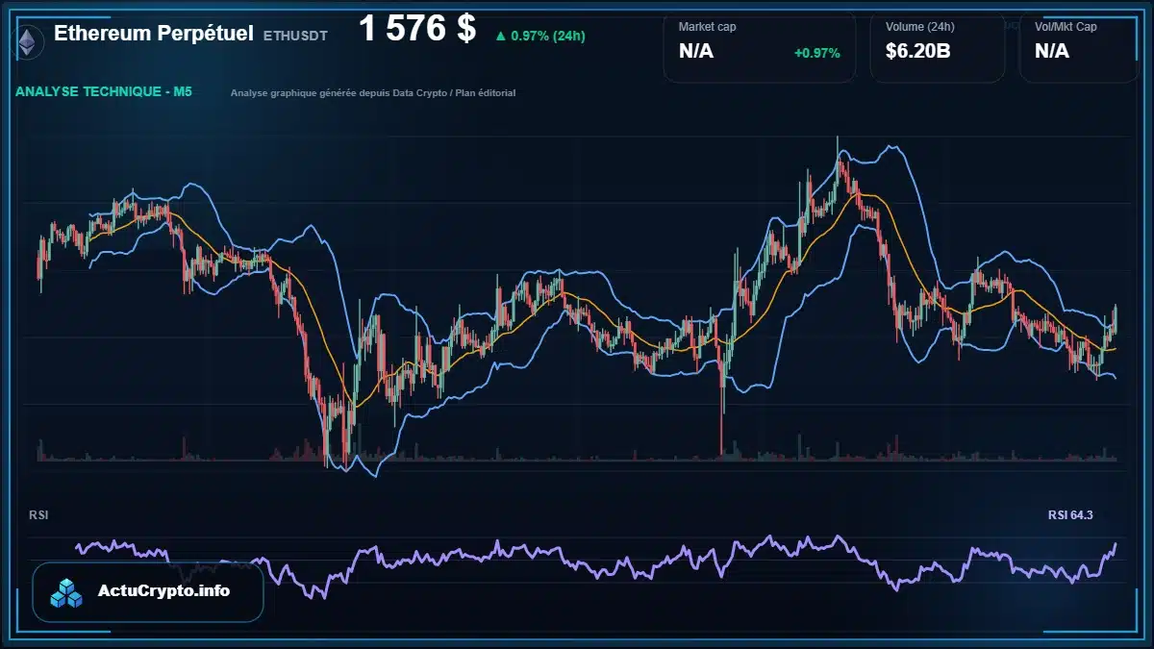Click the Vol/Mkt Cap label
The height and width of the screenshot is (649, 1154).
click(x=1066, y=27)
